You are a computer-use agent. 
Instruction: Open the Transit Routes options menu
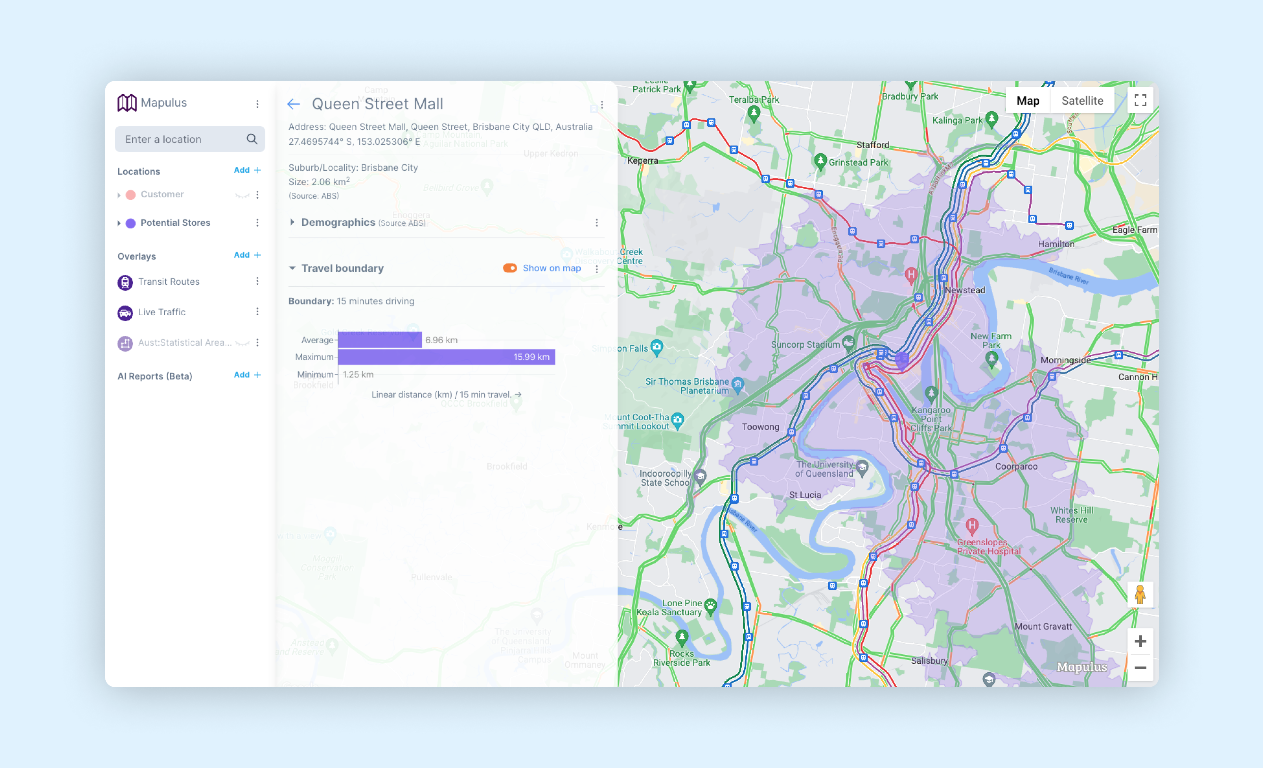pos(257,282)
